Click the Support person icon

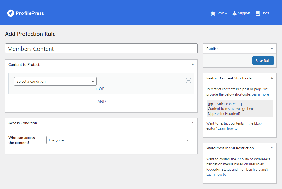tap(235, 13)
